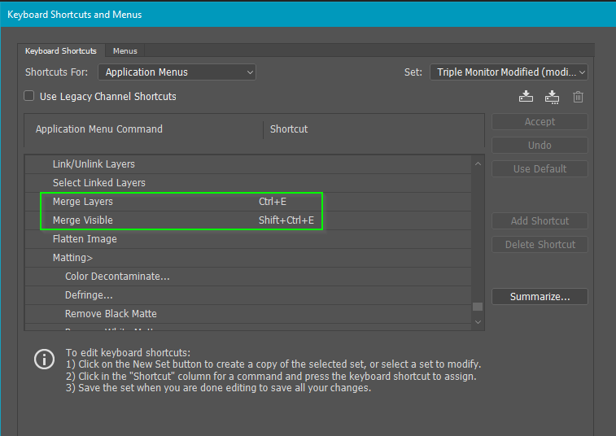Click the Shift+Ctrl+E shortcut for Merge Visible
The image size is (616, 436).
pyautogui.click(x=286, y=220)
